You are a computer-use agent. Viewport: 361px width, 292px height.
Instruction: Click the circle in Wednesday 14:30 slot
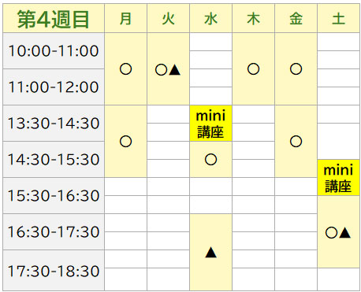(x=210, y=160)
